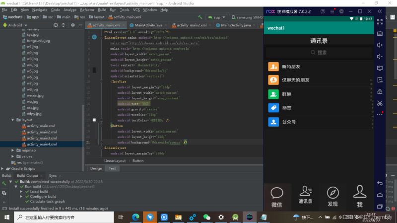Expand the Load build node

pyautogui.click(x=21, y=192)
